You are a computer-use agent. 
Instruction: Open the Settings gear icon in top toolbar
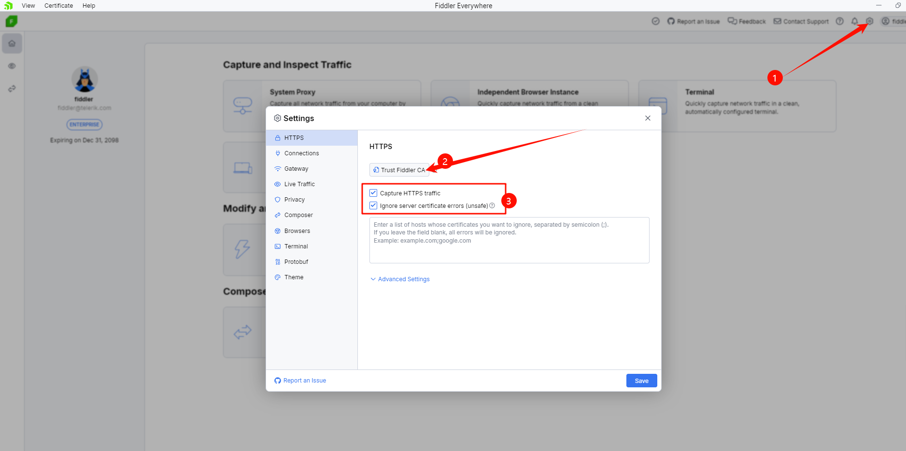point(870,21)
